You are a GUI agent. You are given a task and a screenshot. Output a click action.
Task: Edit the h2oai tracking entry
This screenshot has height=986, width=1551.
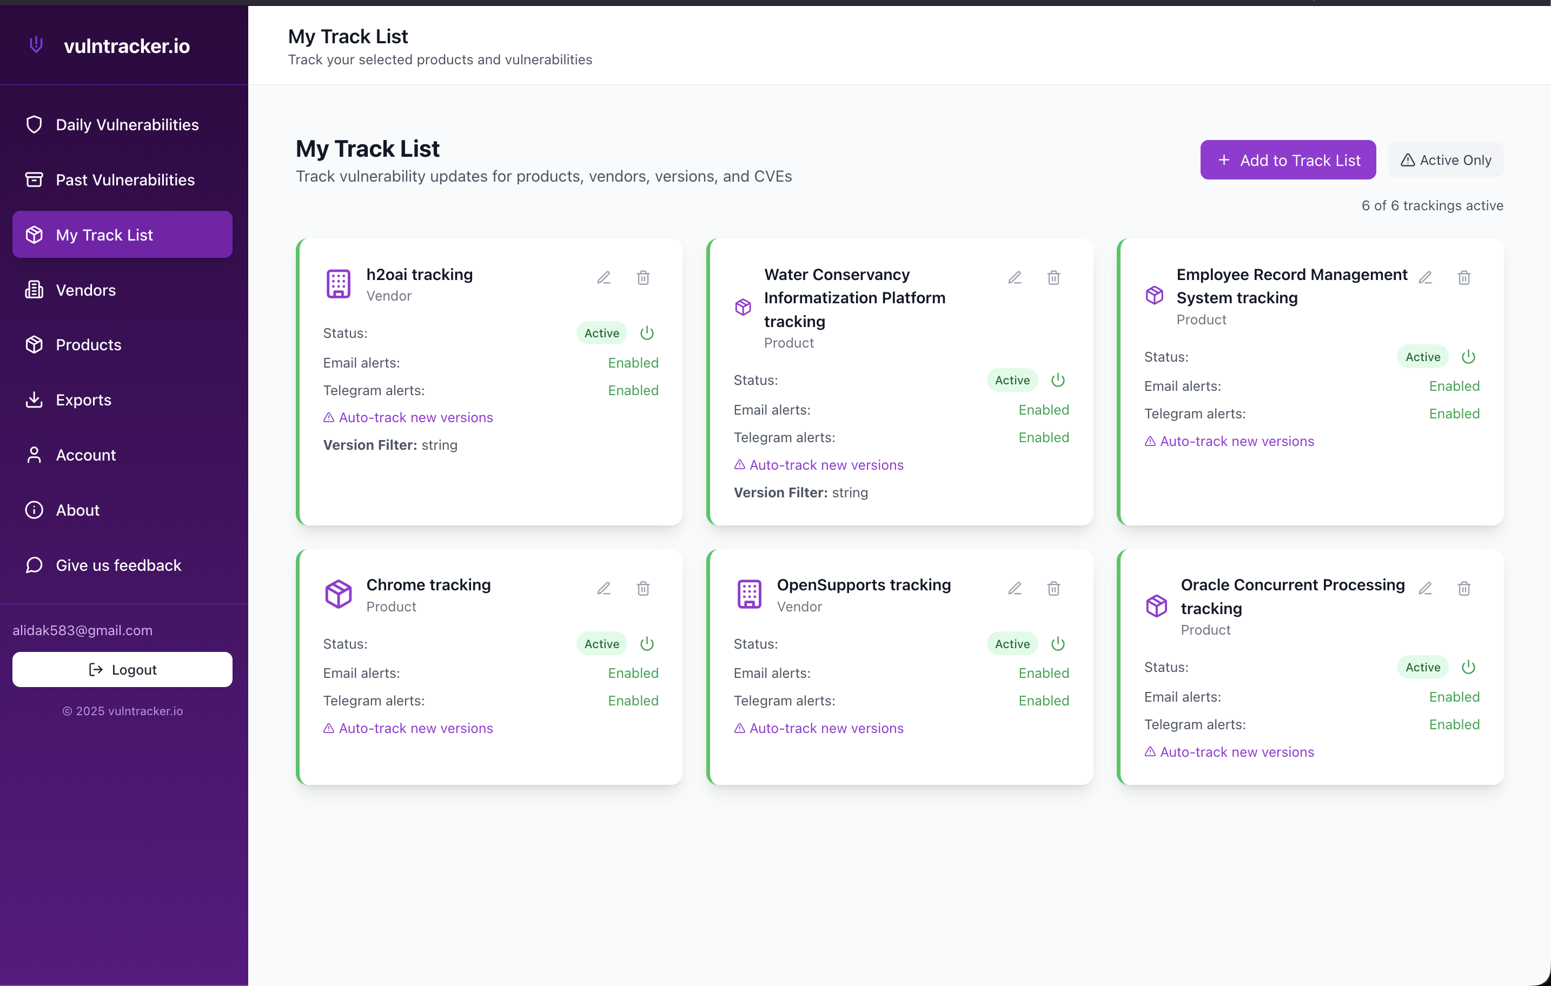pyautogui.click(x=604, y=277)
